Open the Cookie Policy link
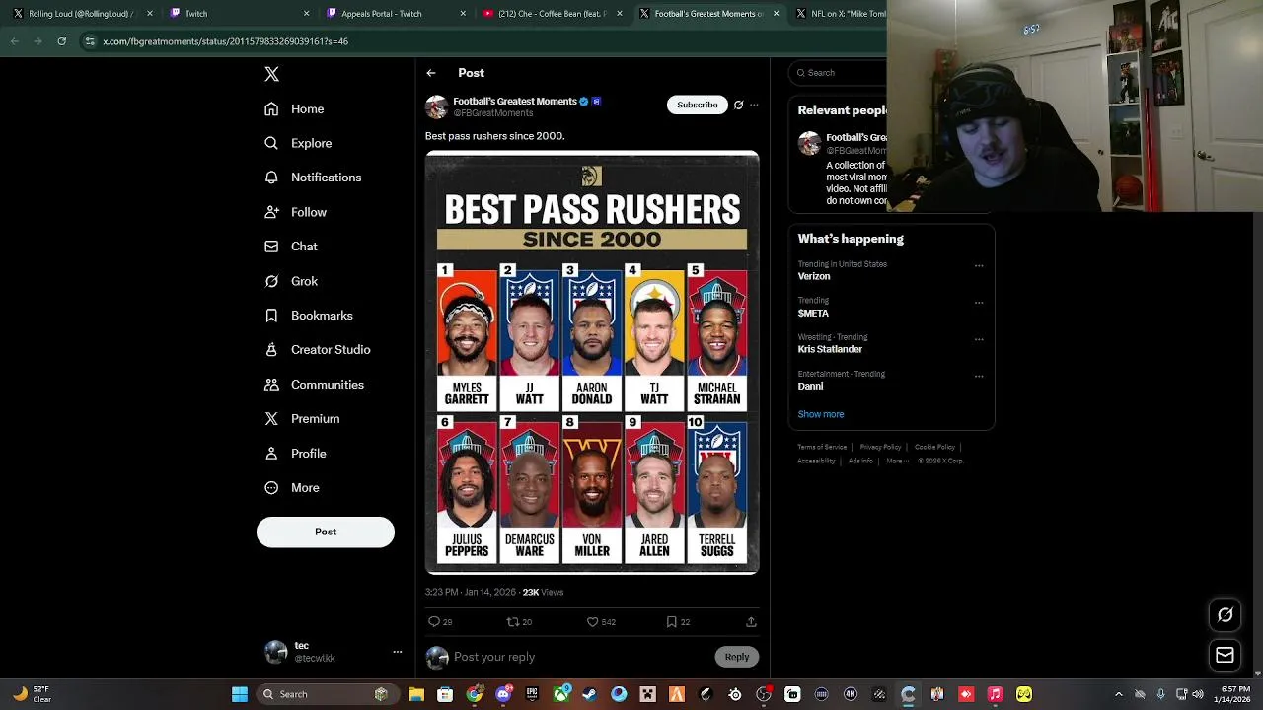The width and height of the screenshot is (1263, 710). point(934,447)
